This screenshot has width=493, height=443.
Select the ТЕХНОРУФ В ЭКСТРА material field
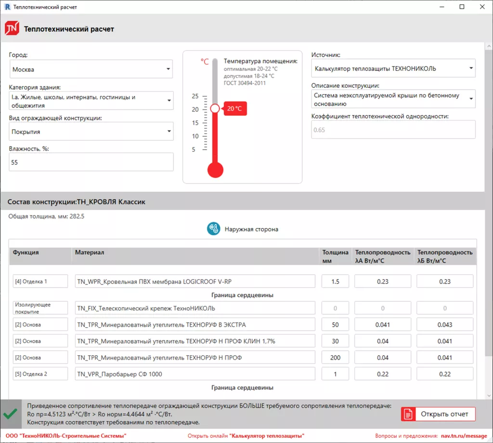(195, 324)
